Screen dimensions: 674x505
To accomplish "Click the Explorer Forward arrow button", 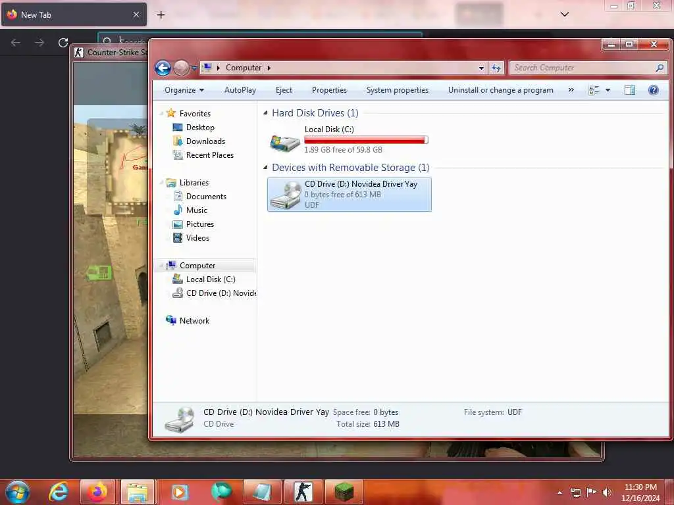I will pyautogui.click(x=182, y=68).
